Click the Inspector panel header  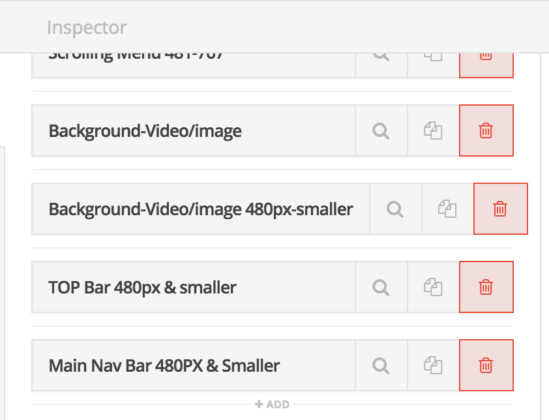coord(87,27)
